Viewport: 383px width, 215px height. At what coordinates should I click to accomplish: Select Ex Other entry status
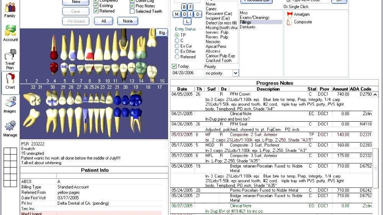point(177,51)
